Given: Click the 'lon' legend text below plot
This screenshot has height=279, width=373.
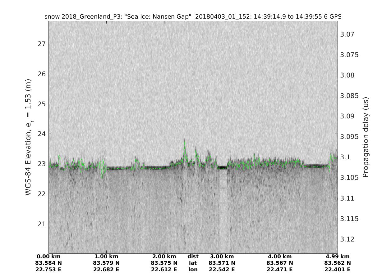Looking at the screenshot, I should point(193,269).
